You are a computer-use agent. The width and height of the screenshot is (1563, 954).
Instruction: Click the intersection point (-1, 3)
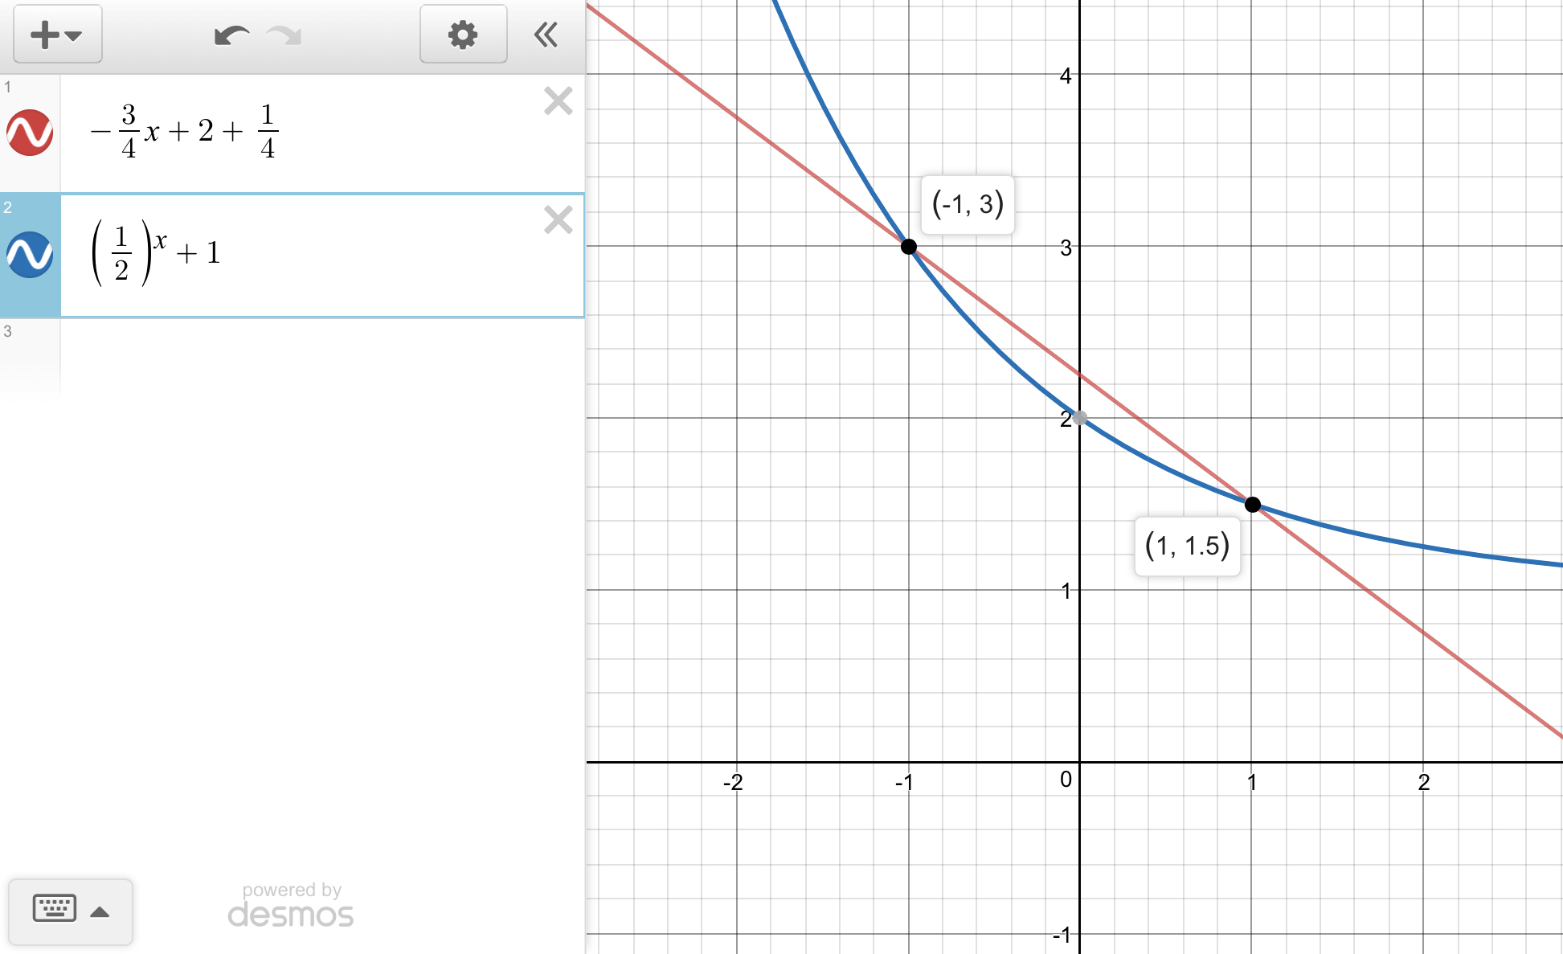pos(908,247)
